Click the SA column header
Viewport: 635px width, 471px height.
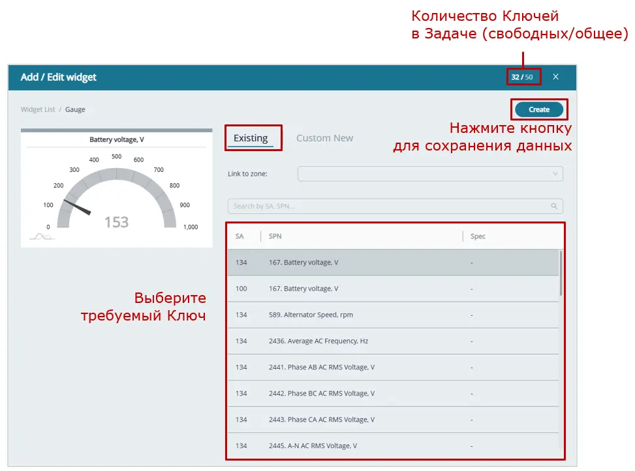pyautogui.click(x=239, y=236)
